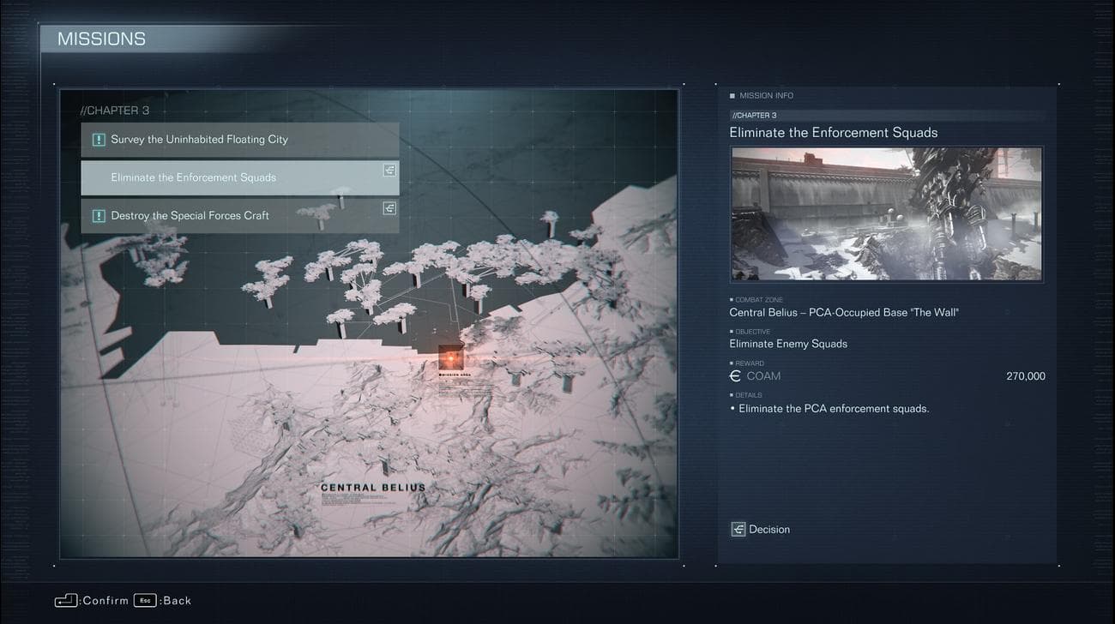
Task: Select Destroy the Special Forces Craft mission
Action: pyautogui.click(x=240, y=216)
